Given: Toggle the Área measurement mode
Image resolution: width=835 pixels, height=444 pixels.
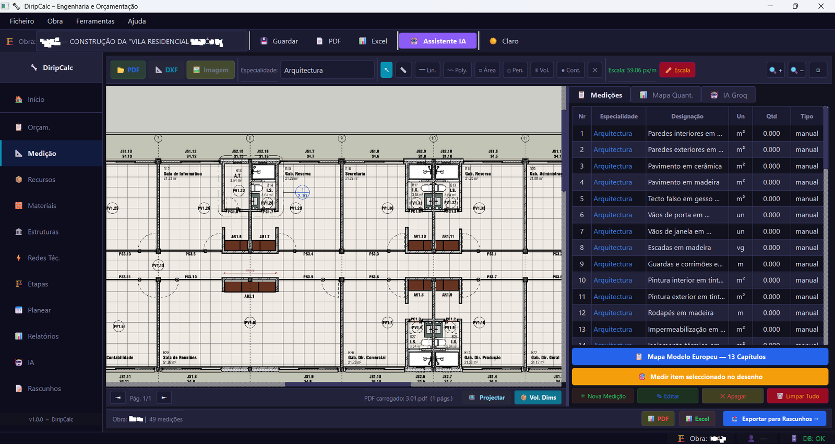Looking at the screenshot, I should [487, 70].
